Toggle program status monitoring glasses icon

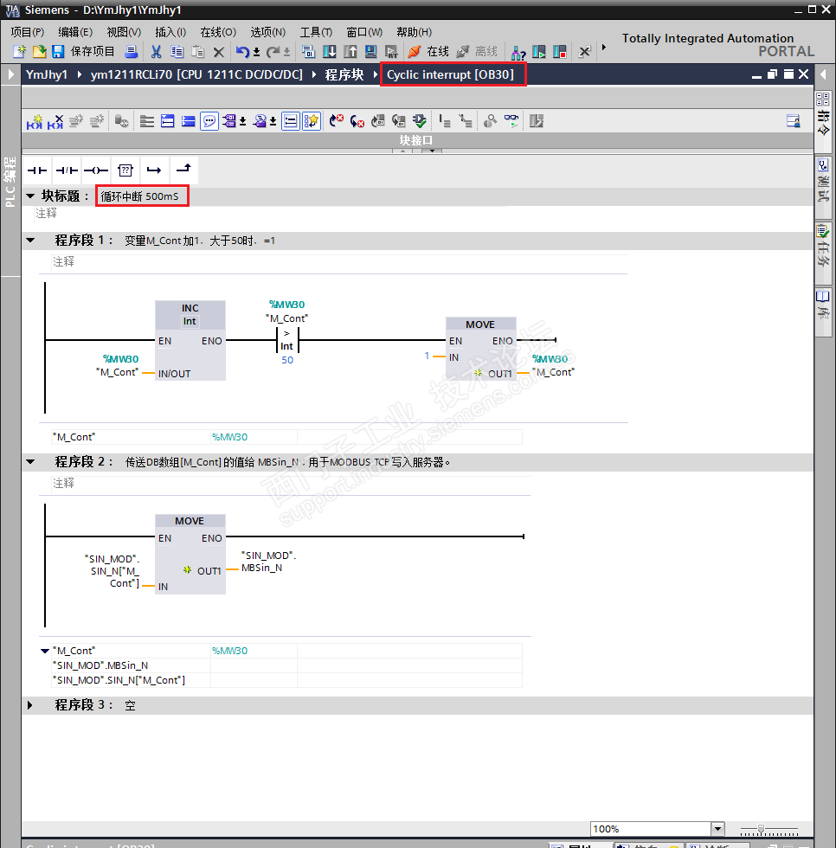click(x=511, y=121)
